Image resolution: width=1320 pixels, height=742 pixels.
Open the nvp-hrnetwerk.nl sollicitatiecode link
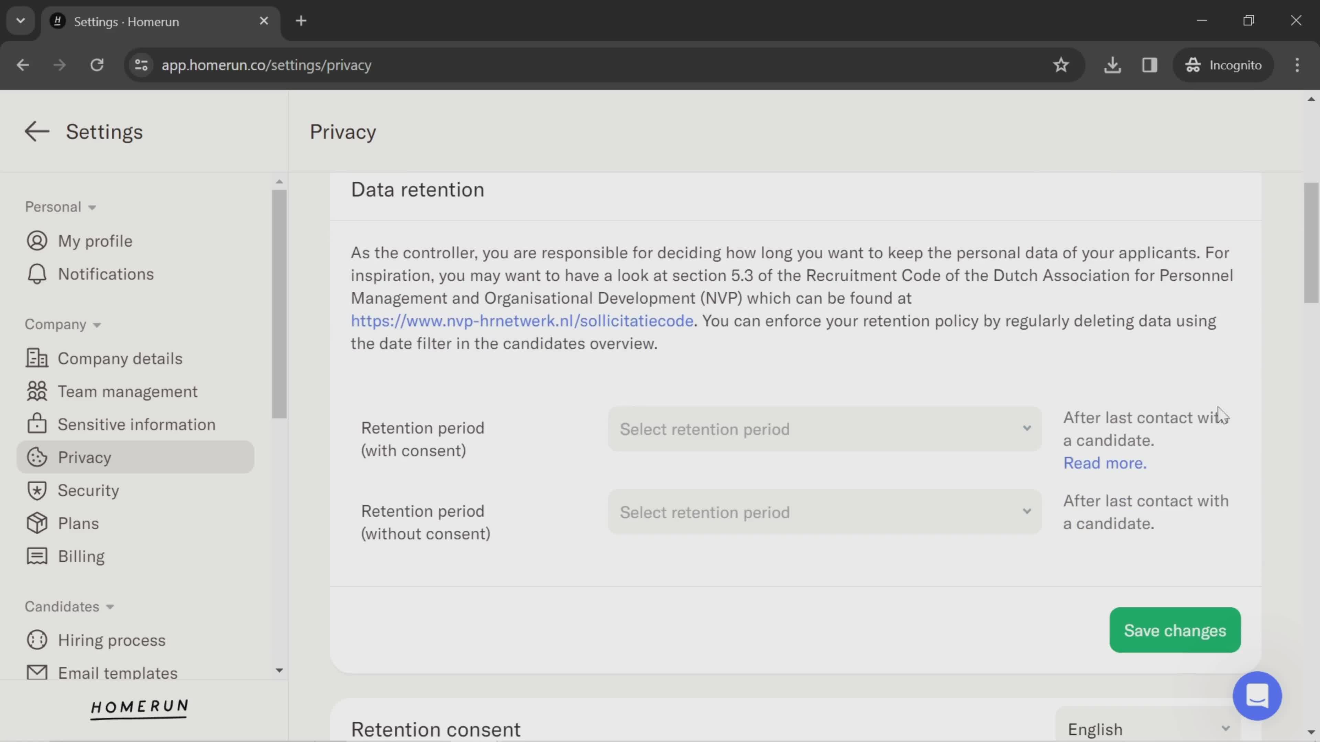[x=522, y=321]
